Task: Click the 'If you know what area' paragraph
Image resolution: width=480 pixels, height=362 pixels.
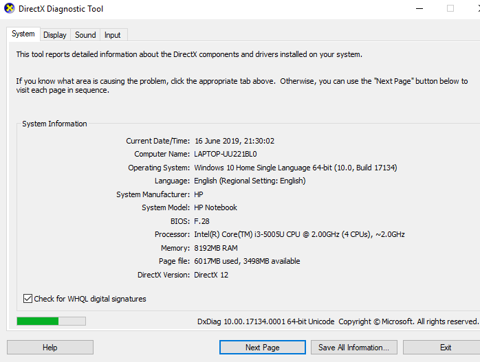Action: coord(242,86)
